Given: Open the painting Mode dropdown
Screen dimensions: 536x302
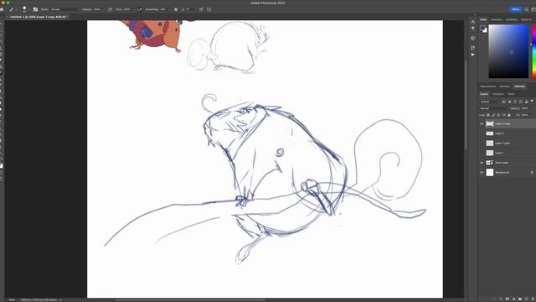Looking at the screenshot, I should click(x=65, y=9).
